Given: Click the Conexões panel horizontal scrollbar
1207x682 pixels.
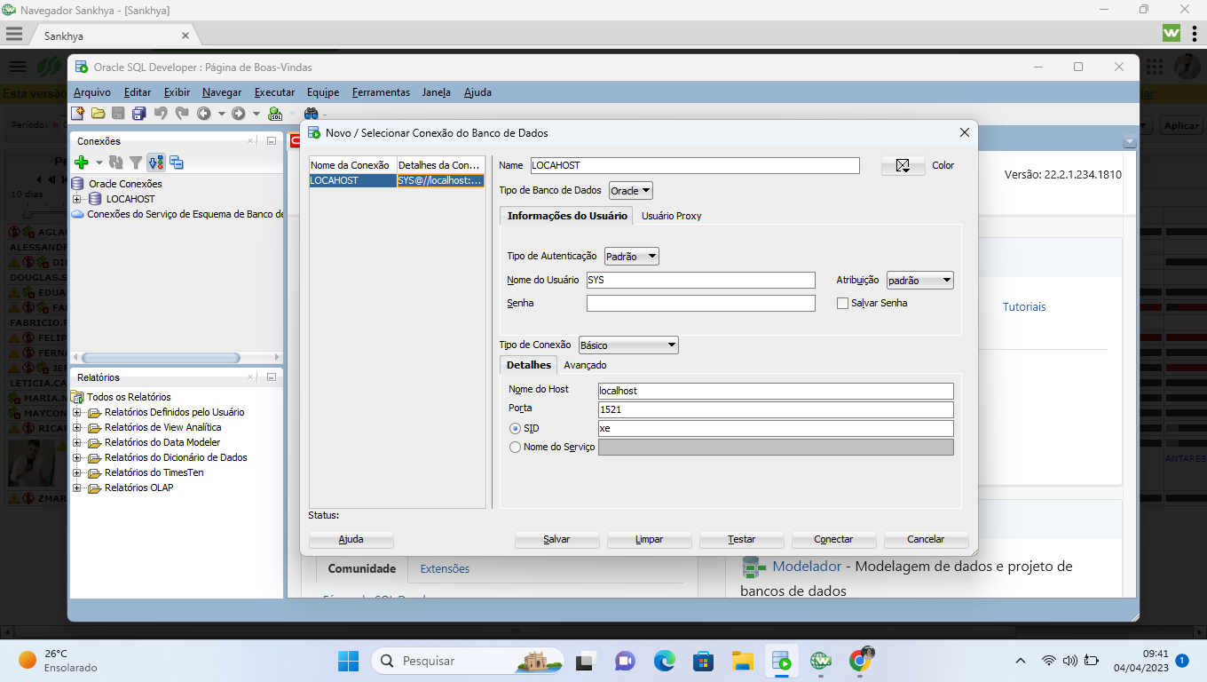Looking at the screenshot, I should click(161, 358).
